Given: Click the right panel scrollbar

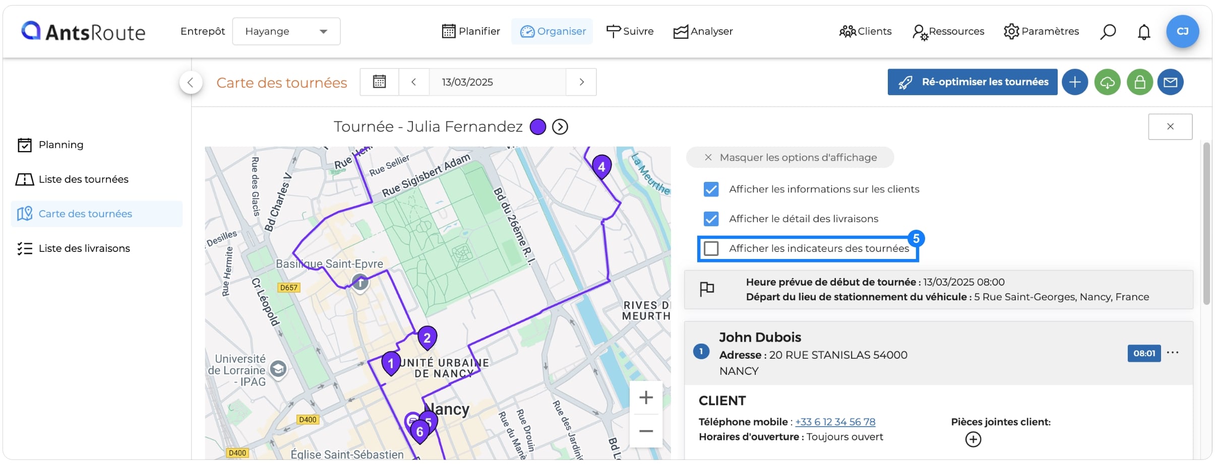Looking at the screenshot, I should (1206, 223).
